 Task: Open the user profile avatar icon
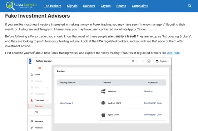tap(149, 61)
